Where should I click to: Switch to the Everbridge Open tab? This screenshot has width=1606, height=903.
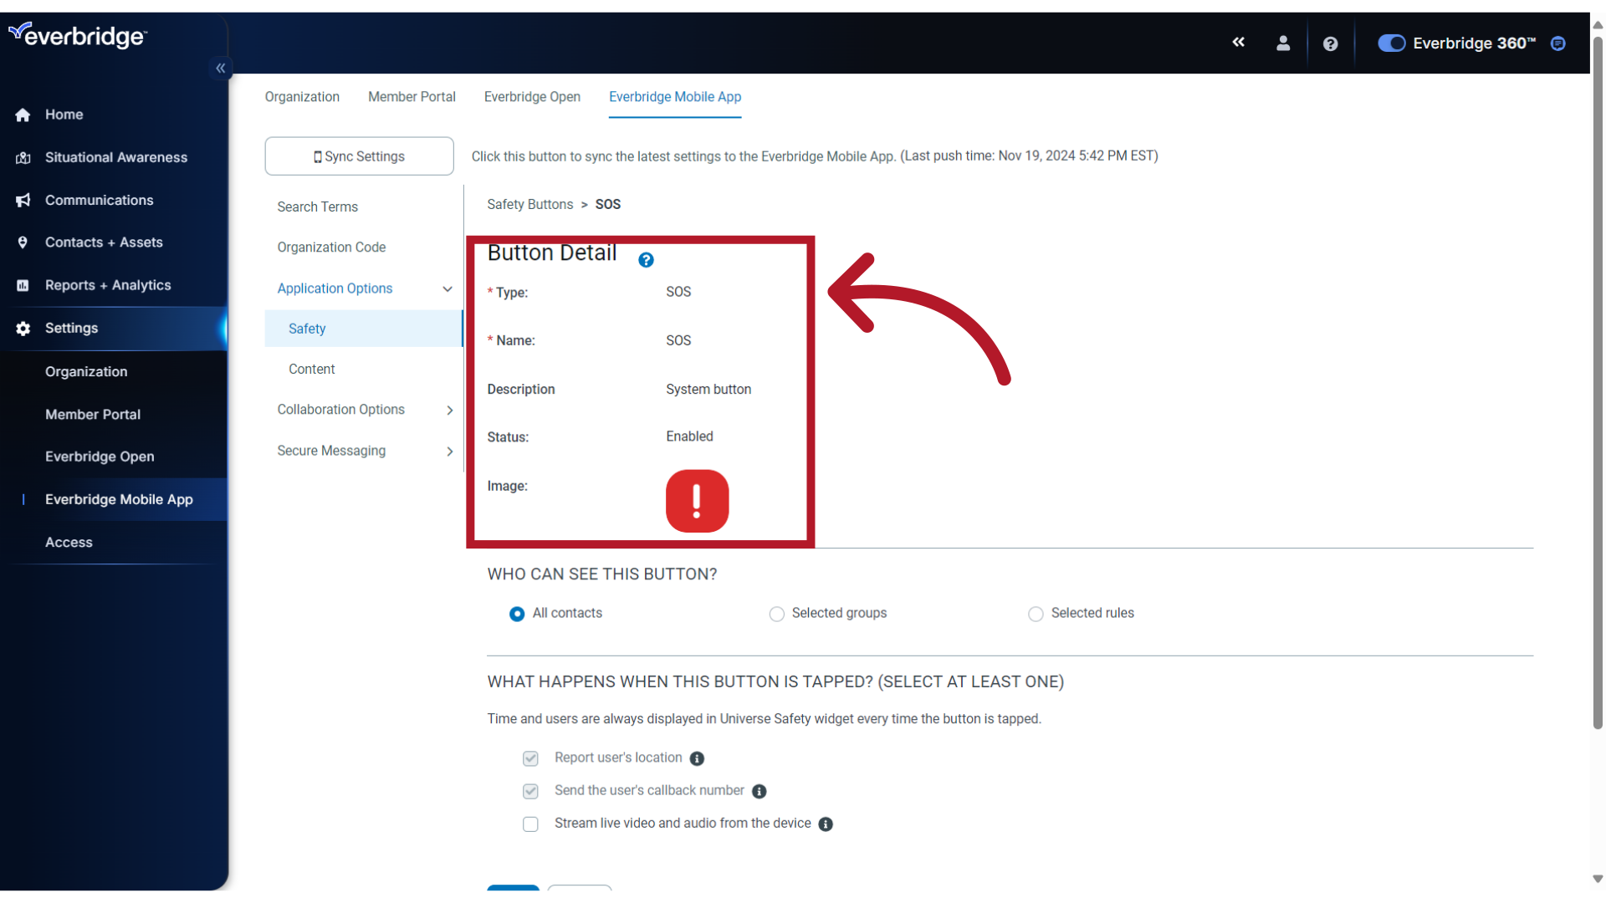click(x=532, y=96)
